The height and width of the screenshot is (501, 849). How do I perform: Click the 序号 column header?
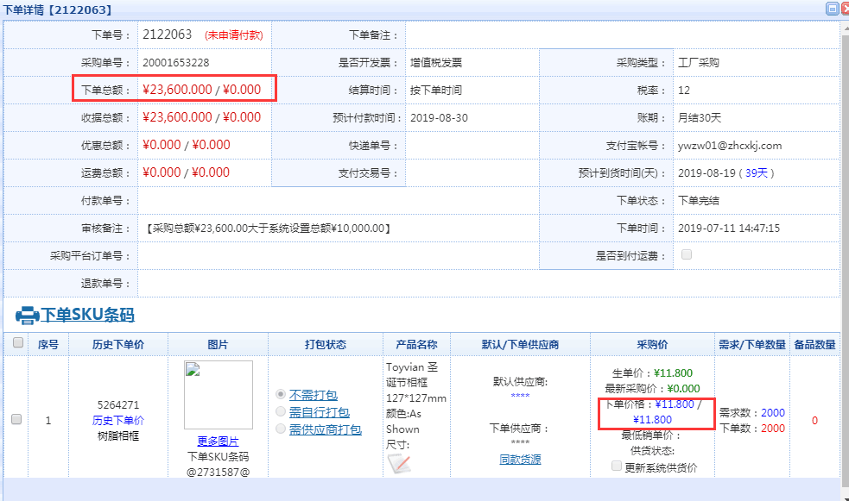tap(48, 345)
